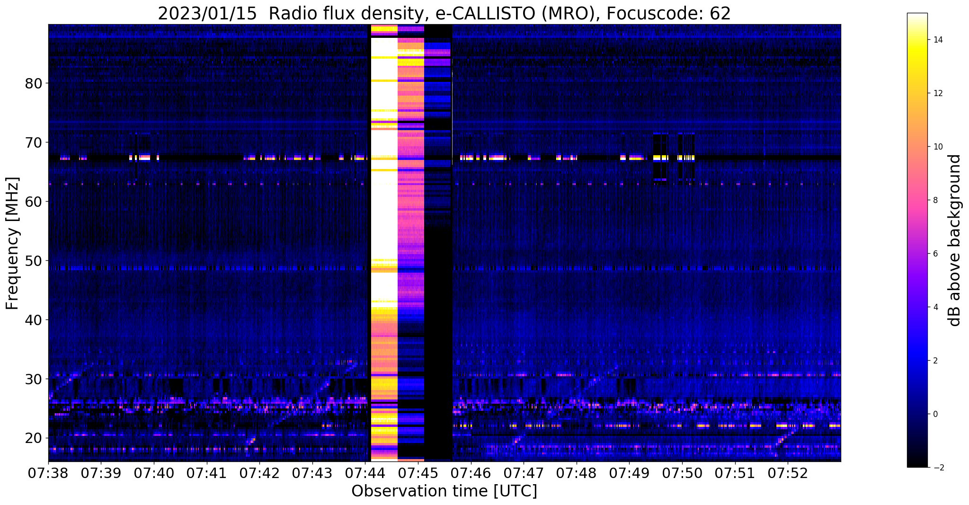Click the colorbar tick value 14

coord(937,40)
